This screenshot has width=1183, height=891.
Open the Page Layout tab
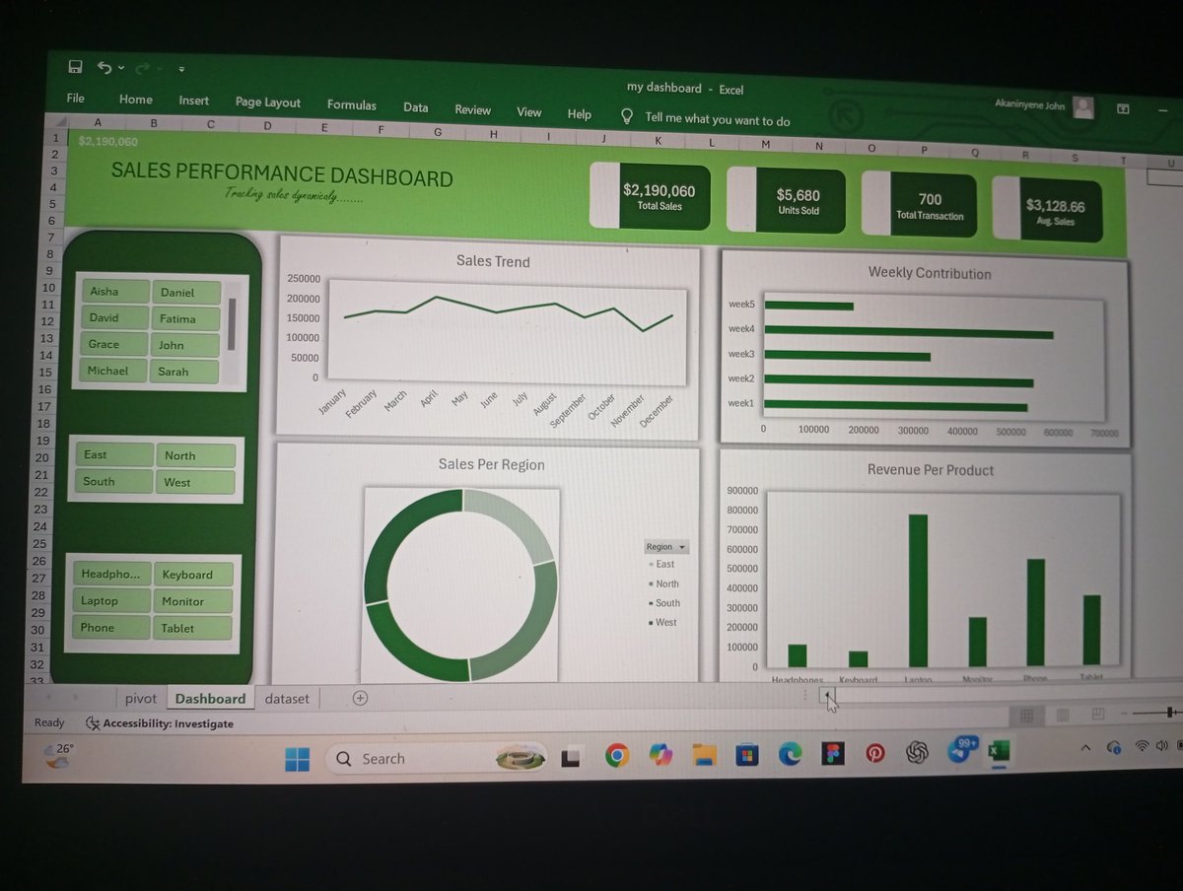pyautogui.click(x=268, y=103)
